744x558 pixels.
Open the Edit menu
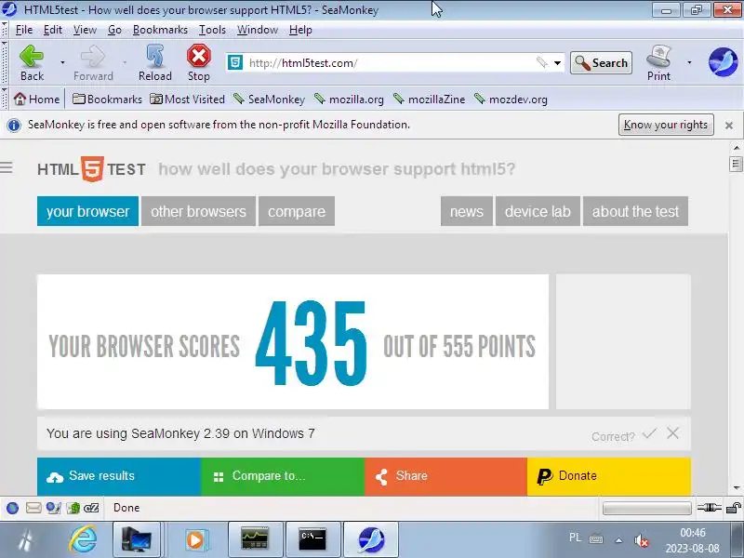[53, 30]
